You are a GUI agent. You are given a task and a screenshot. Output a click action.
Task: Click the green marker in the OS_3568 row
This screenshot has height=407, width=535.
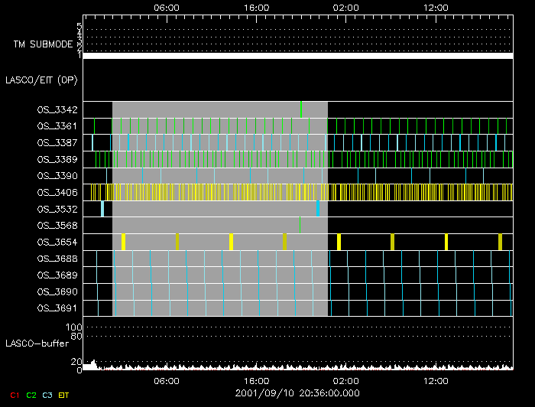pyautogui.click(x=300, y=225)
